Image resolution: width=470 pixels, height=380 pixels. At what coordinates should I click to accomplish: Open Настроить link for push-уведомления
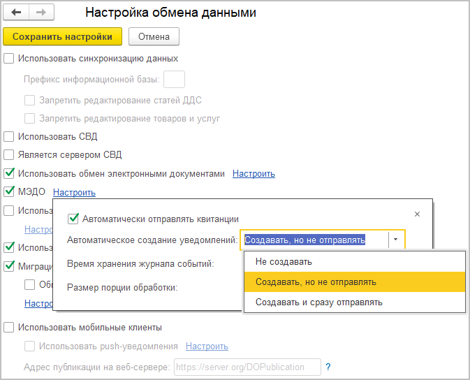tap(207, 346)
